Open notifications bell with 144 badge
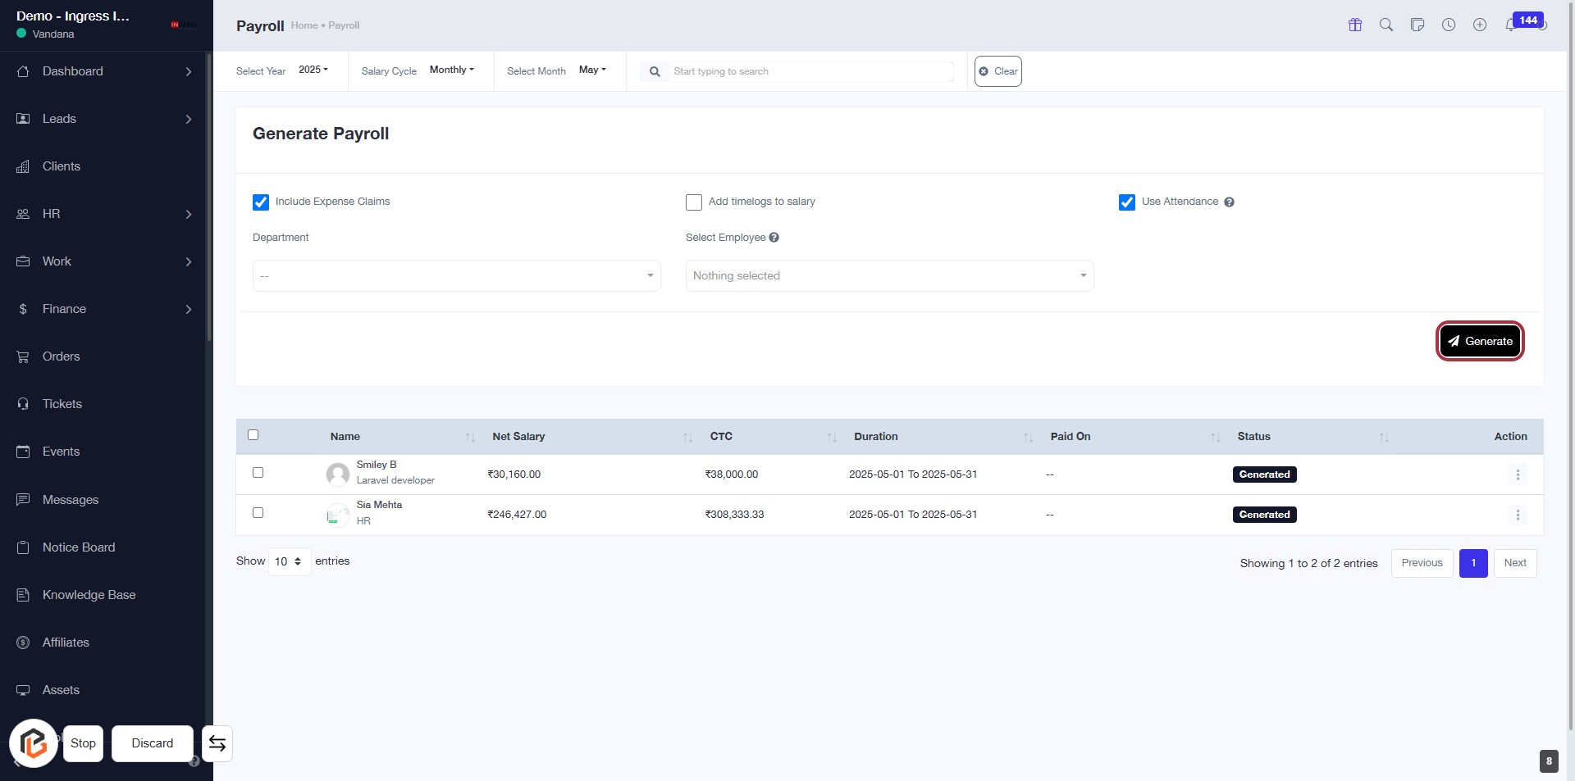 [x=1511, y=25]
